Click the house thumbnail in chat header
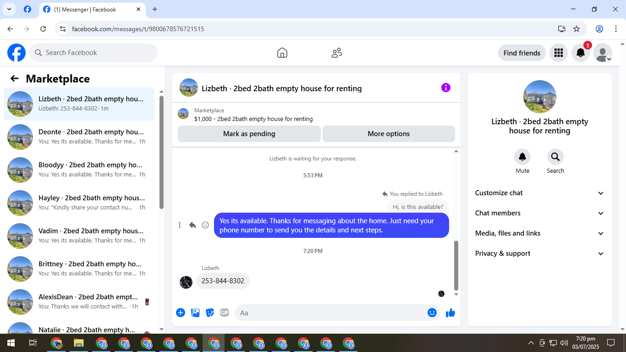This screenshot has width=626, height=352. [189, 88]
